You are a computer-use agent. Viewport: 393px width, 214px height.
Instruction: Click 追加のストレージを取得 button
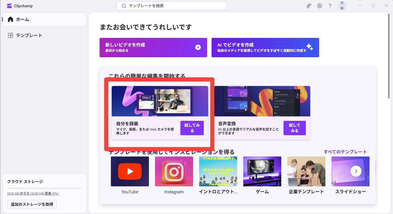(x=32, y=204)
